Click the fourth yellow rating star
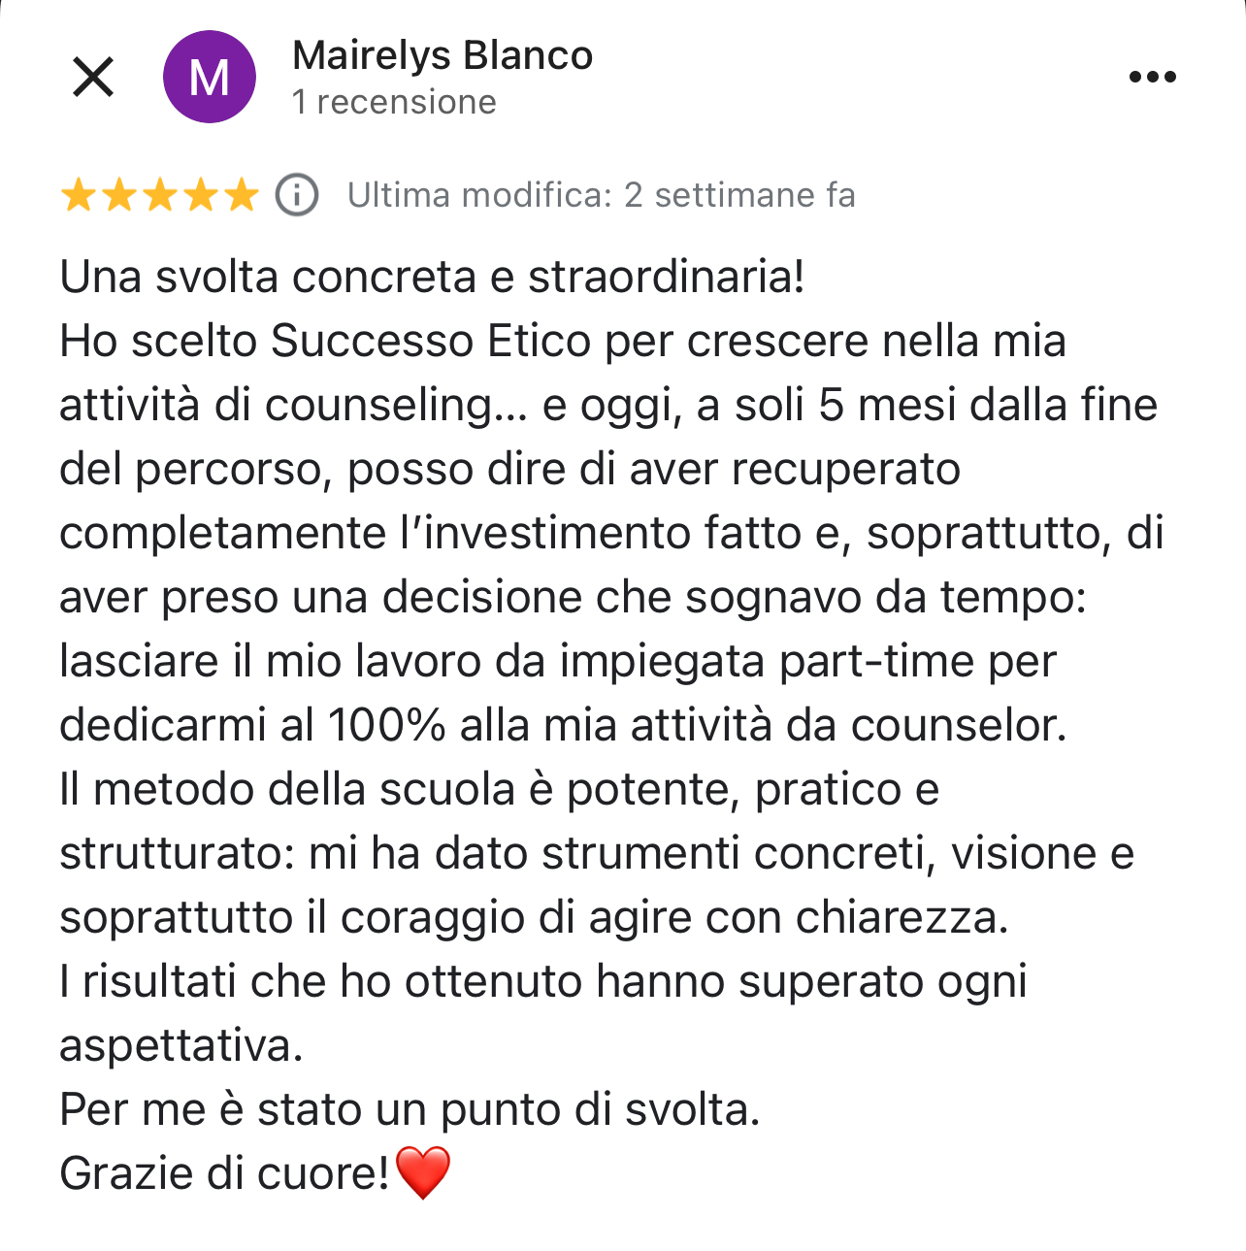The image size is (1246, 1251). click(201, 195)
